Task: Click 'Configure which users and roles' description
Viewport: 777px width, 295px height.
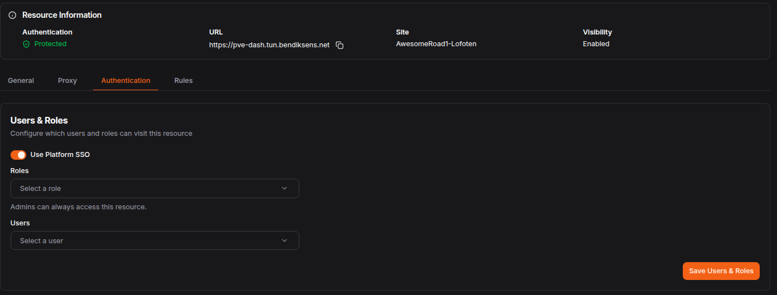Action: [101, 134]
